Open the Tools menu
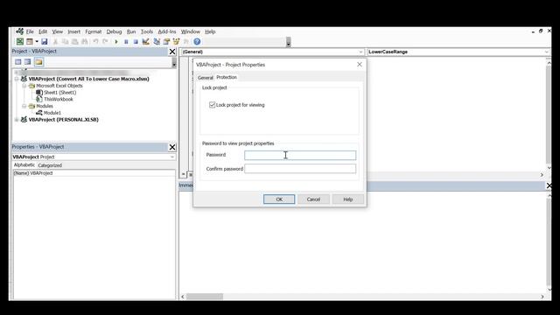 [147, 31]
